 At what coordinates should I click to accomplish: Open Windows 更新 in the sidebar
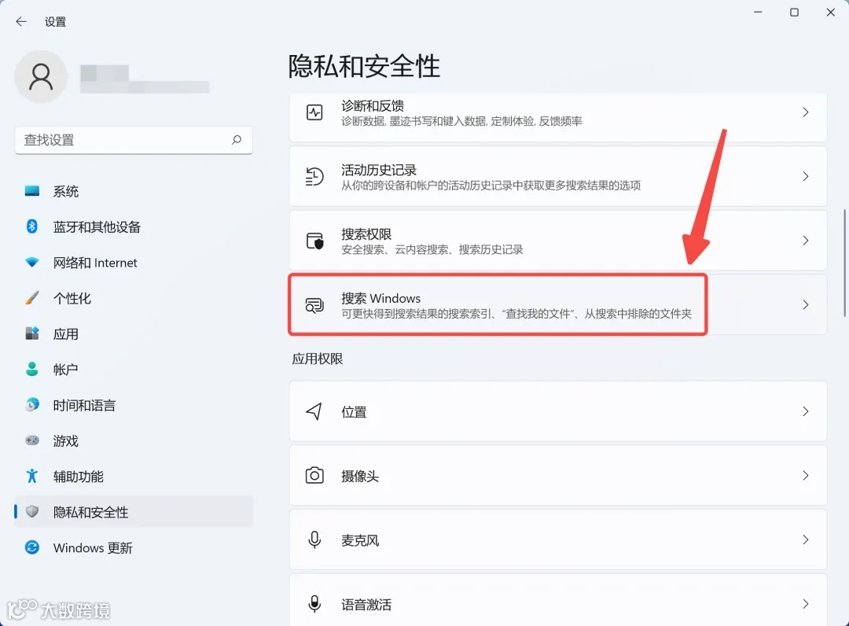point(134,547)
